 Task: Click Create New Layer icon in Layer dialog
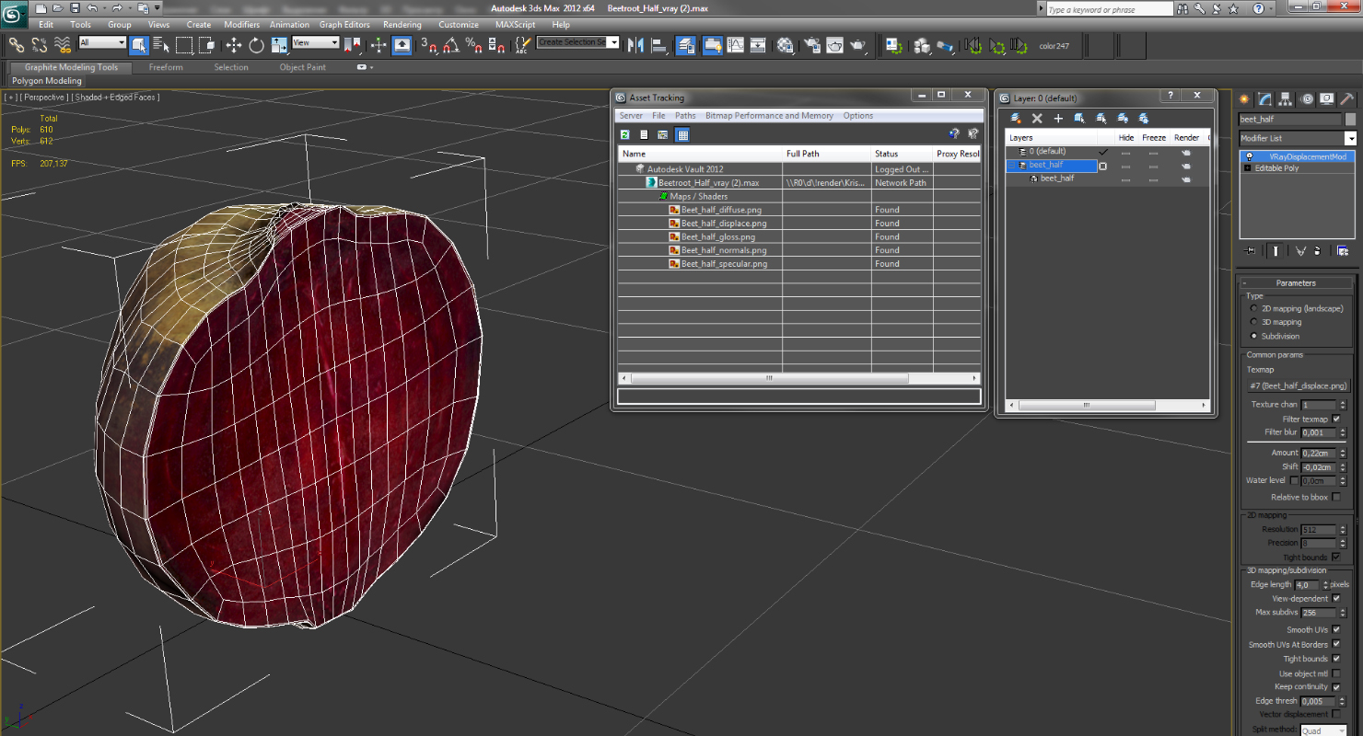coord(1016,119)
